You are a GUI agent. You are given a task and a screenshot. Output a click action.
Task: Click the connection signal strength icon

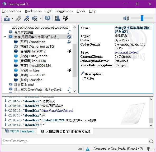pos(148,149)
